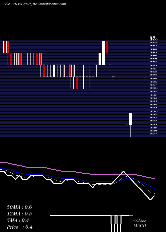Click the tallest white candlestick at the chart top
Screen dimensions: 166x232
point(104,53)
